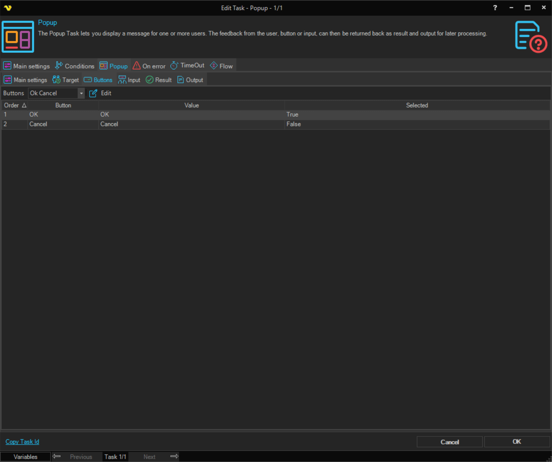Screen dimensions: 552x462
Task: Open the TimeOut tab
Action: [x=187, y=66]
